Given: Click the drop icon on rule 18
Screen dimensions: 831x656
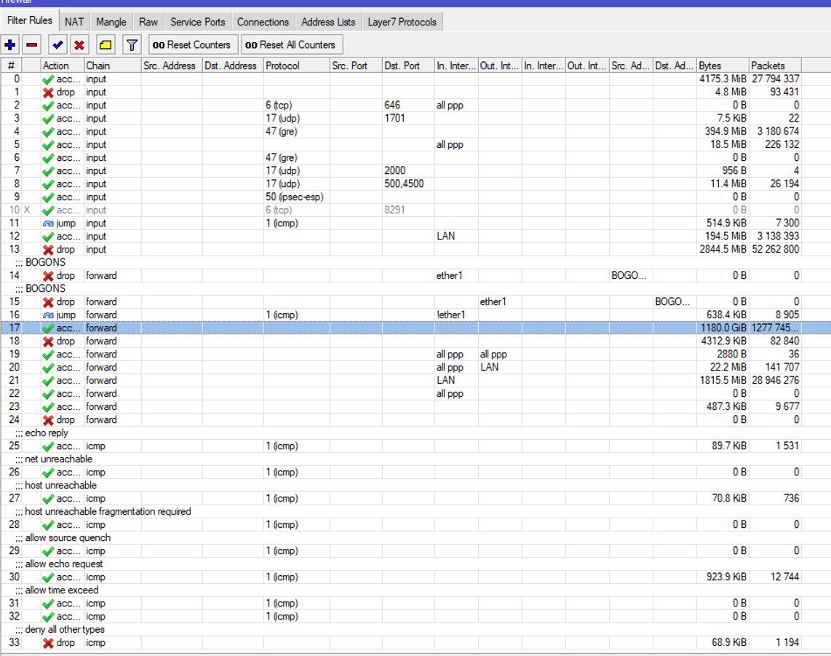Looking at the screenshot, I should (x=48, y=341).
